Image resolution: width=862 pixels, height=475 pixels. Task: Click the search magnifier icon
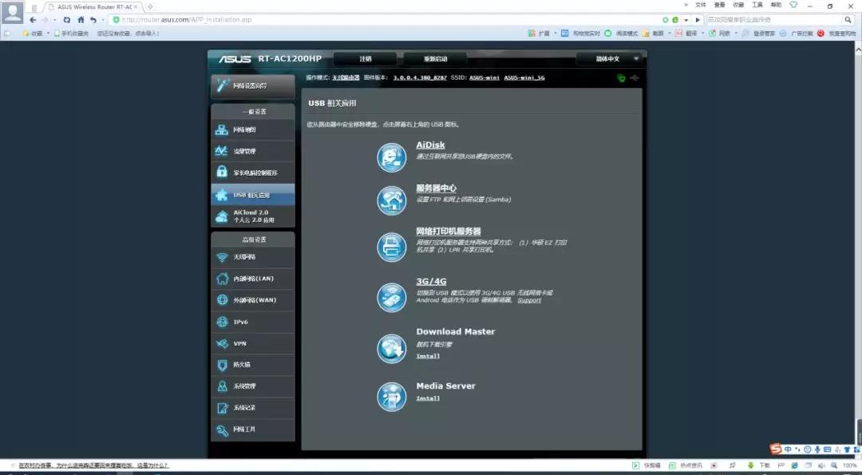coord(848,20)
